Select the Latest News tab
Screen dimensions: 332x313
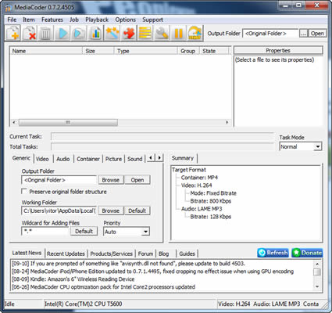[x=27, y=253]
